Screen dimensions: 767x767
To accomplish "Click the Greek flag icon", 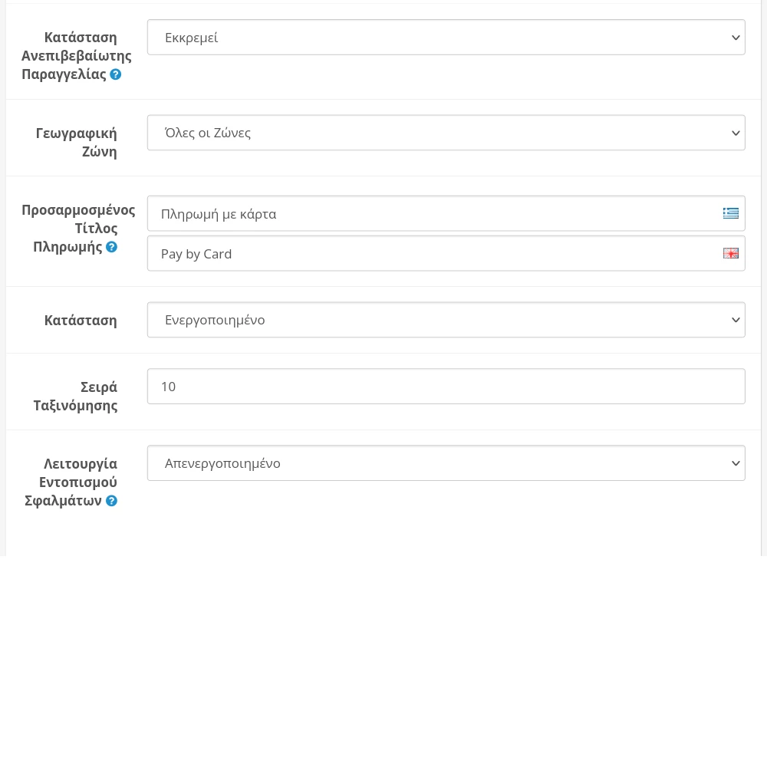I will coord(731,213).
